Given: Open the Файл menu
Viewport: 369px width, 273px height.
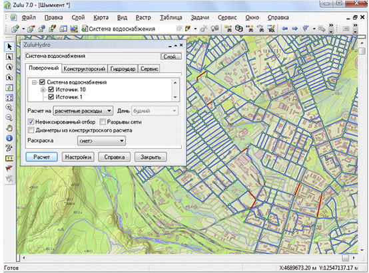Looking at the screenshot, I should (29, 18).
